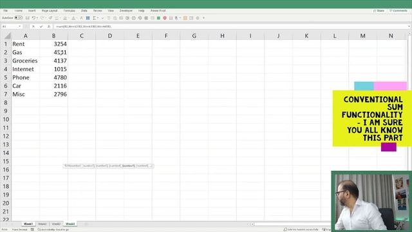Click the red circle toolbar icon
The width and height of the screenshot is (412, 232).
pyautogui.click(x=165, y=18)
